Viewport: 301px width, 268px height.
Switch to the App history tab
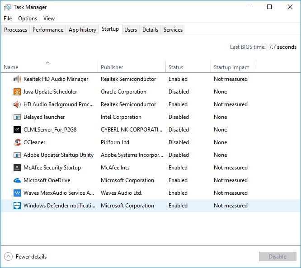coord(82,30)
